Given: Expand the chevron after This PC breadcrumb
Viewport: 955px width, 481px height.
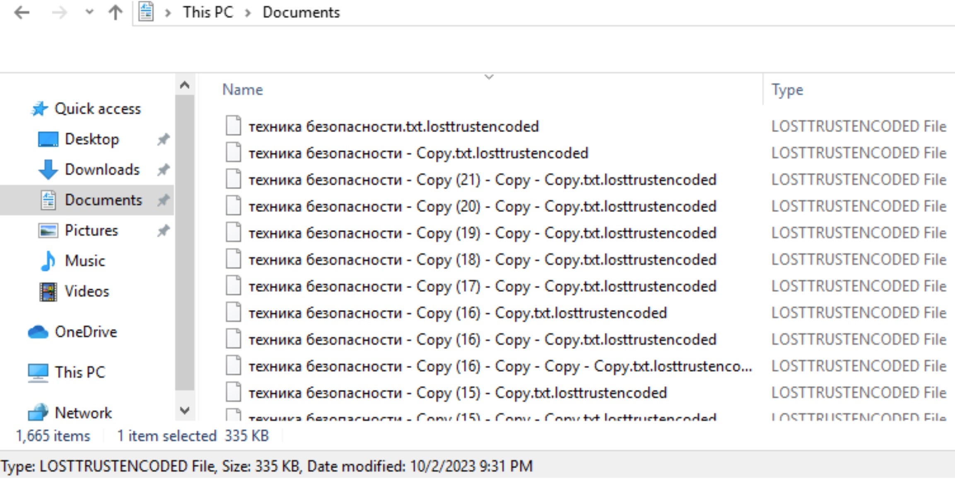Looking at the screenshot, I should (248, 13).
